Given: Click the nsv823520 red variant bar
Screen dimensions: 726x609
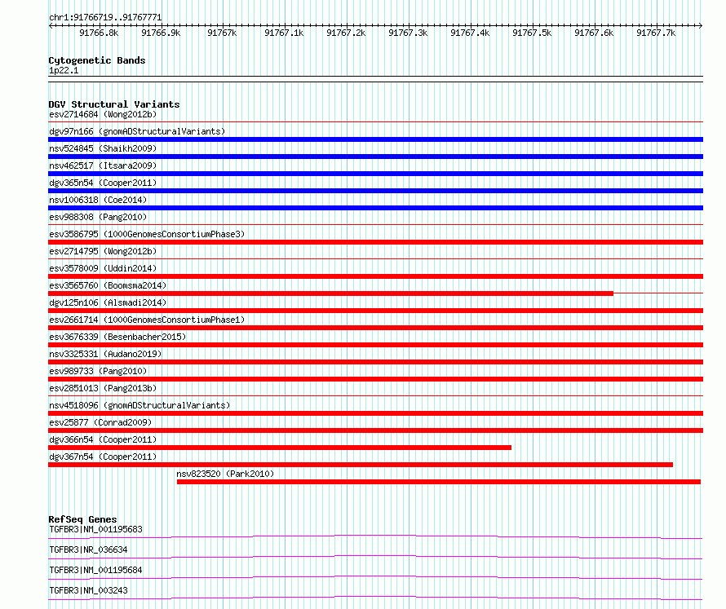Looking at the screenshot, I should click(439, 482).
